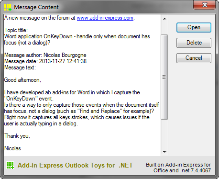Click the 'Good afternoon,' line
The width and height of the screenshot is (219, 179).
pyautogui.click(x=22, y=80)
